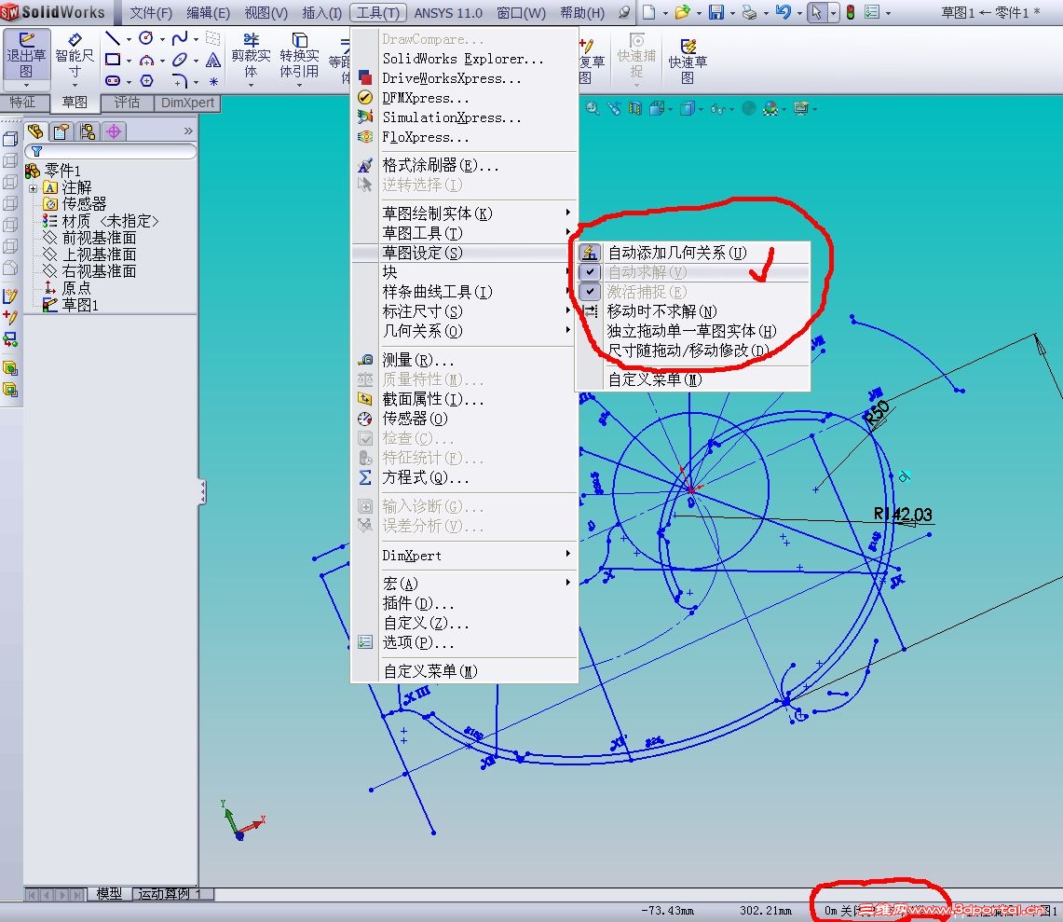Expand the panel tabs chevron »
Viewport: 1063px width, 922px height.
coord(188,131)
